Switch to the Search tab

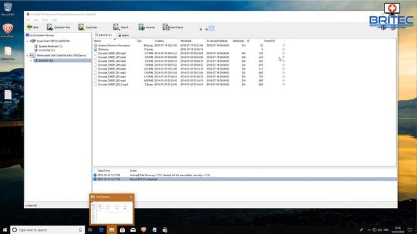[x=124, y=35]
